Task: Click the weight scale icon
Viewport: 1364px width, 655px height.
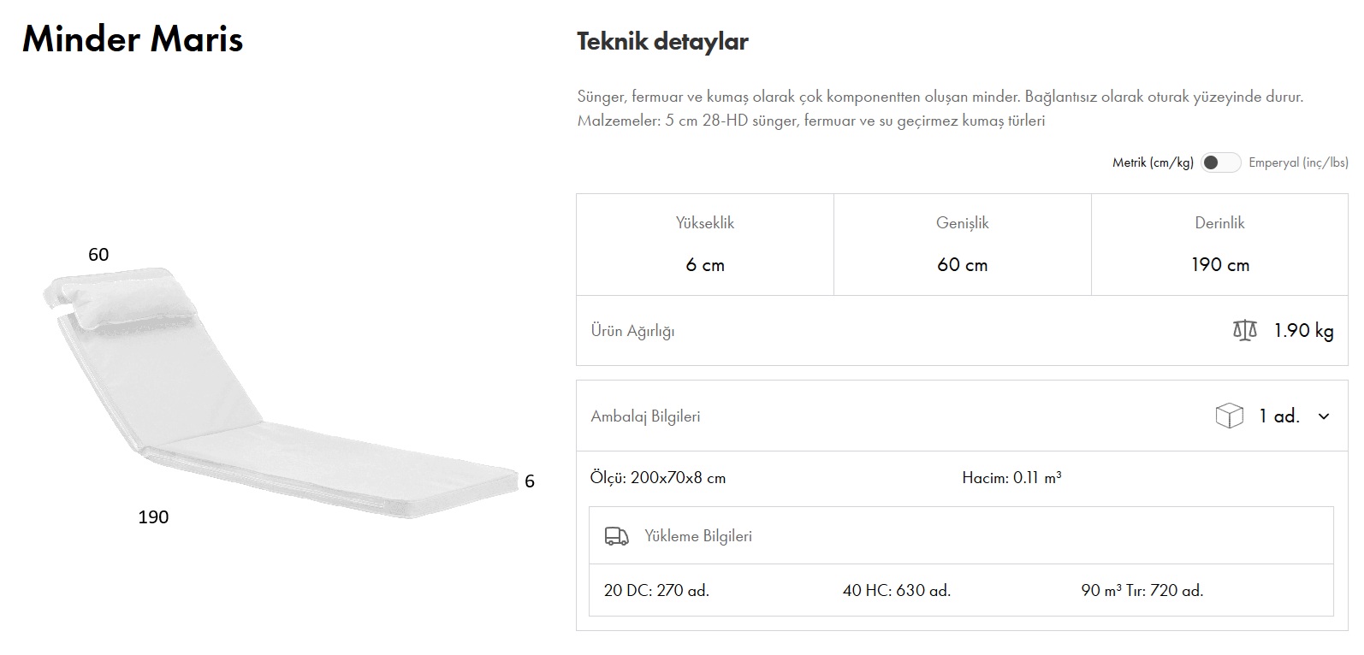Action: pos(1244,330)
